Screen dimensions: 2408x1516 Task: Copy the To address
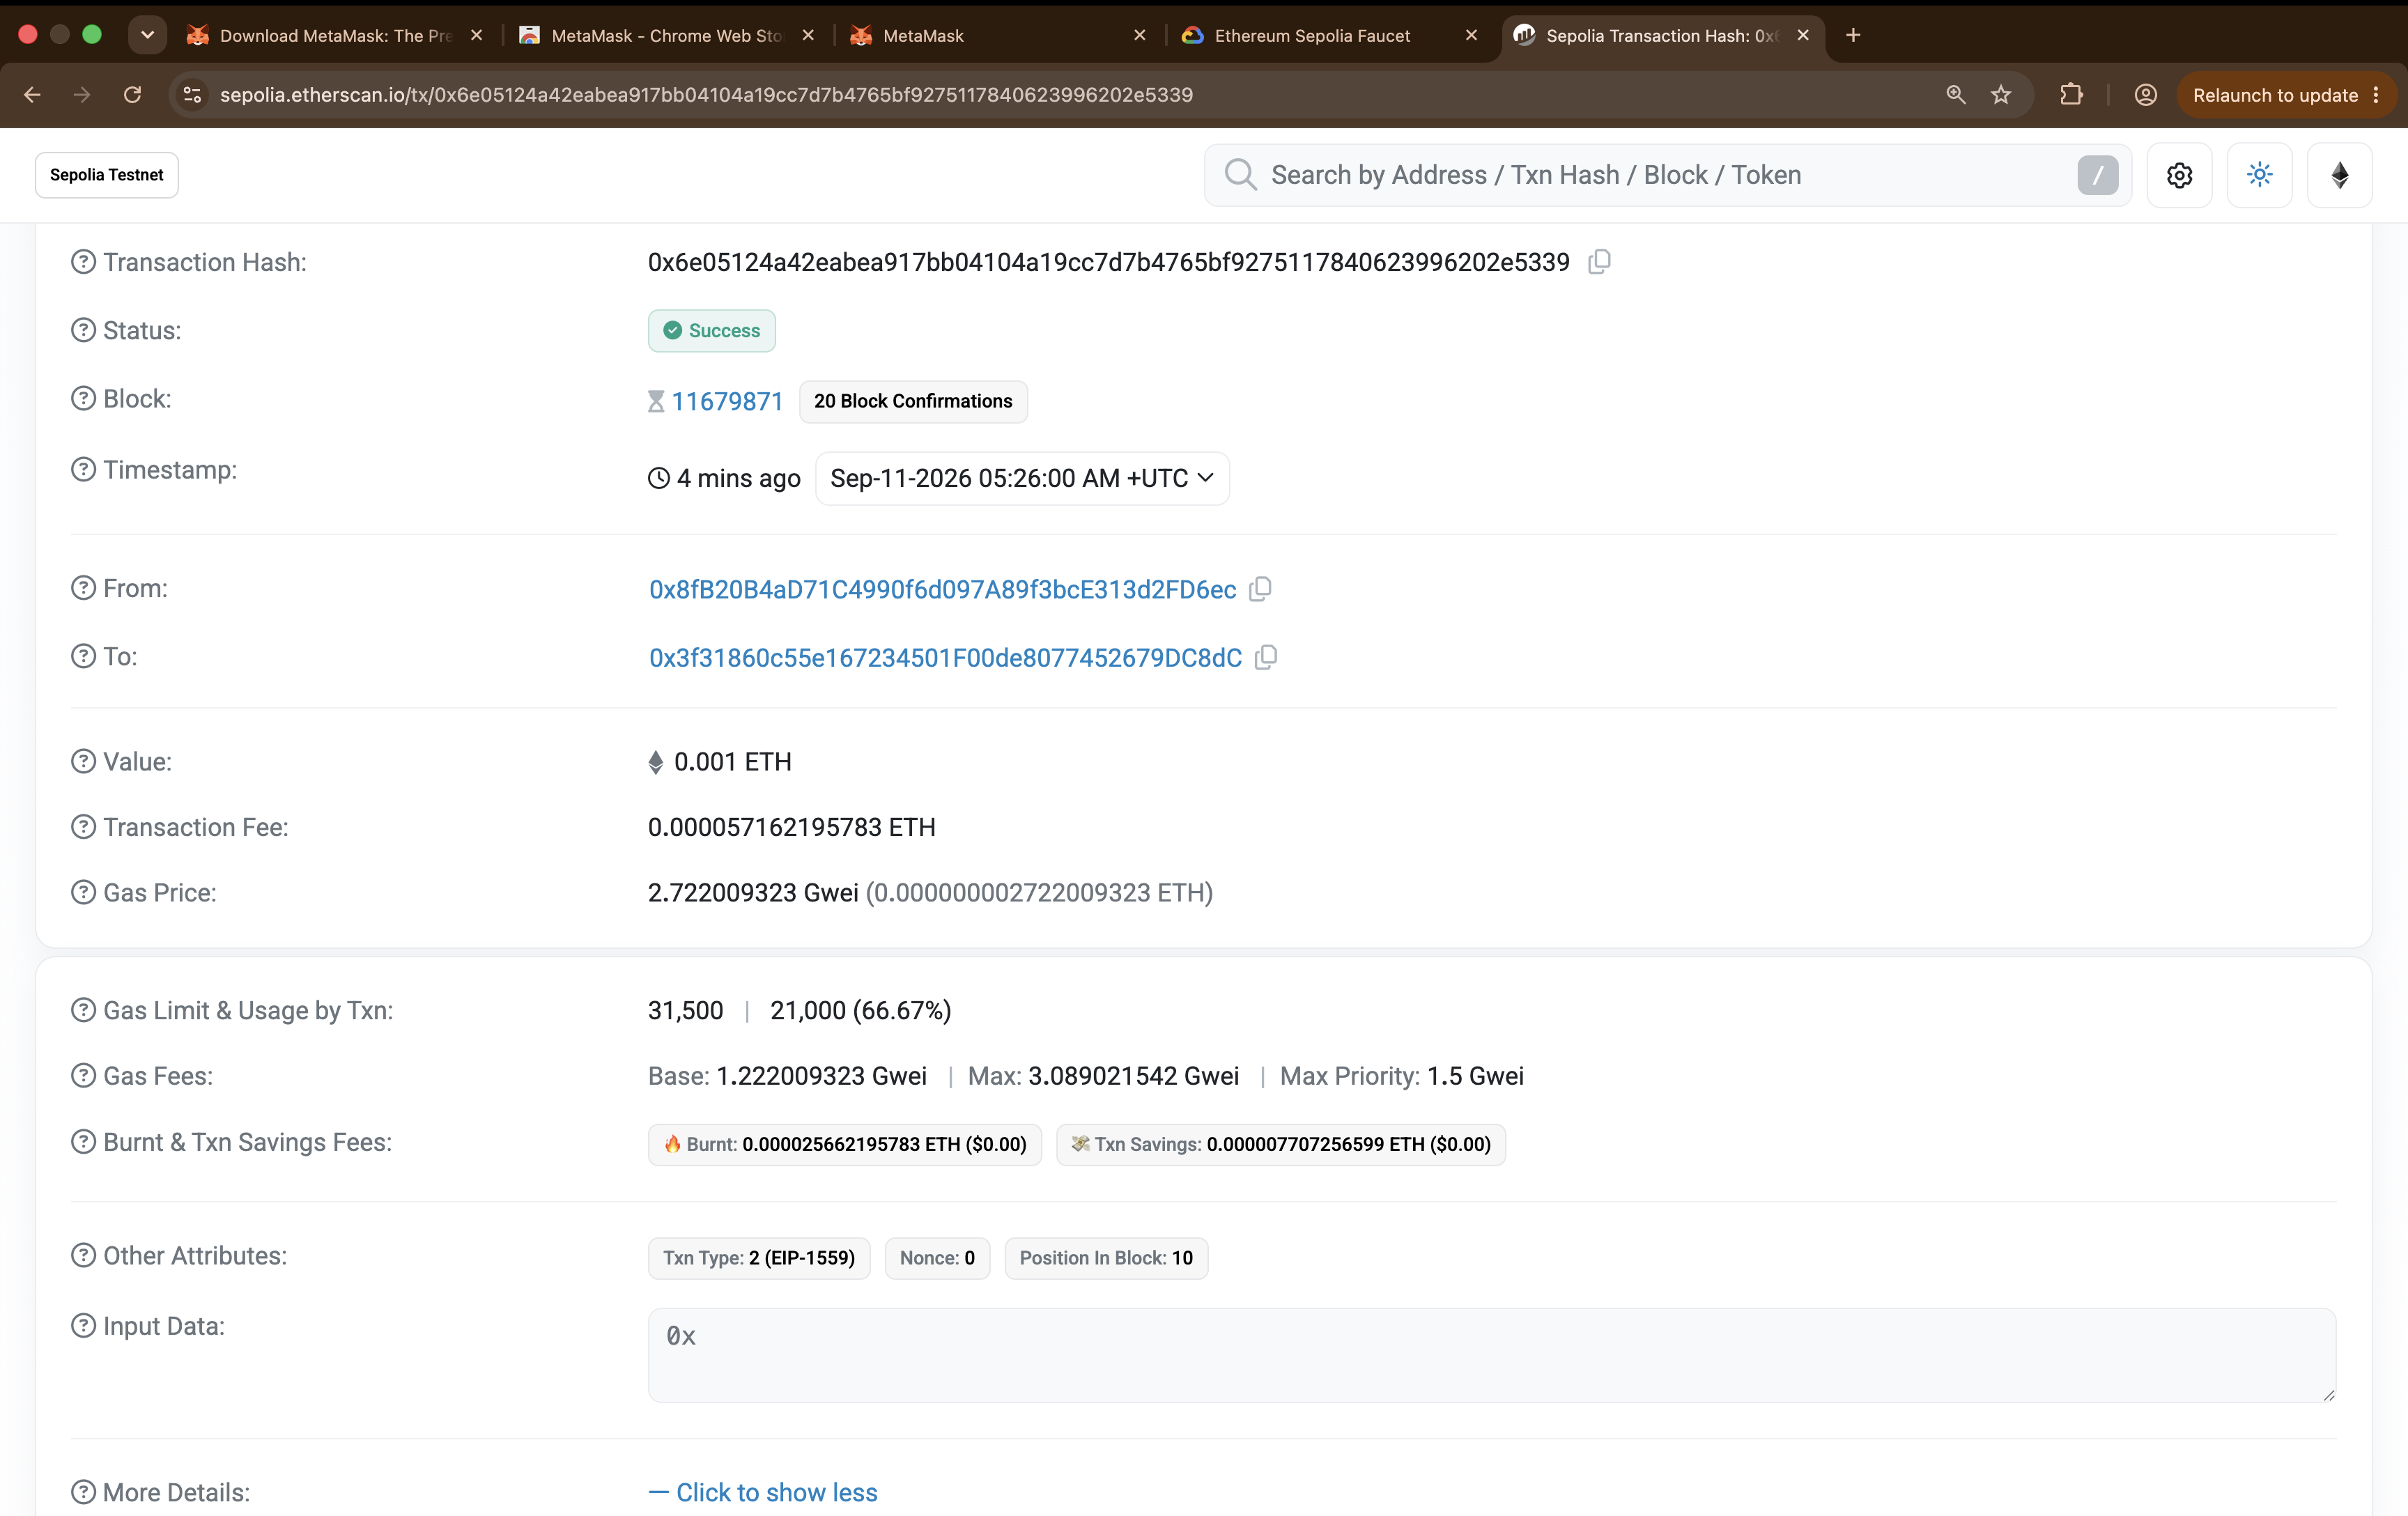[1266, 657]
